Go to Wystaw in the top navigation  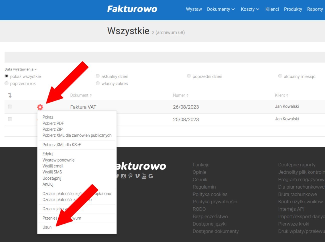tap(194, 9)
